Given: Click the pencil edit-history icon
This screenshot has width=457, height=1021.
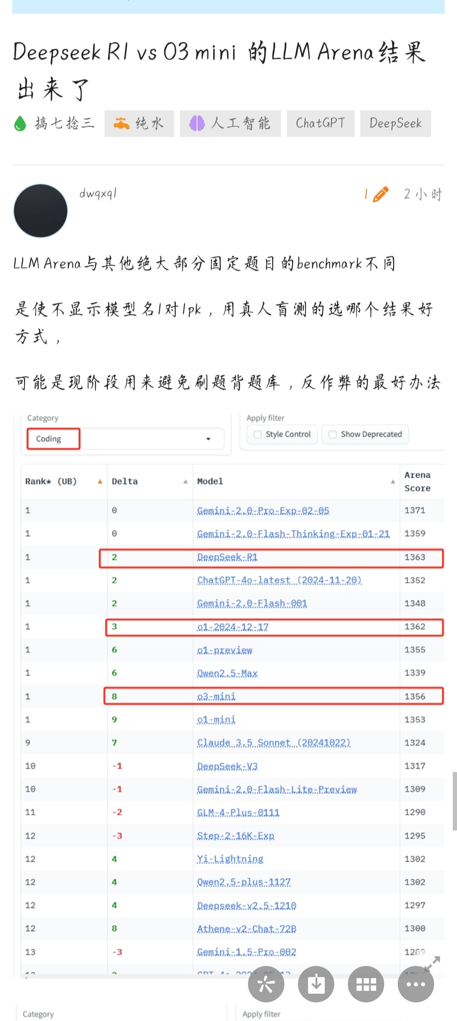Looking at the screenshot, I should point(380,194).
